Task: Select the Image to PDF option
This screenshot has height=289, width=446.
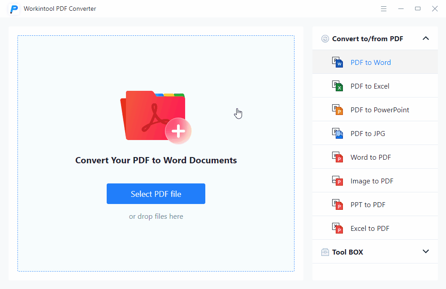Action: [x=375, y=181]
